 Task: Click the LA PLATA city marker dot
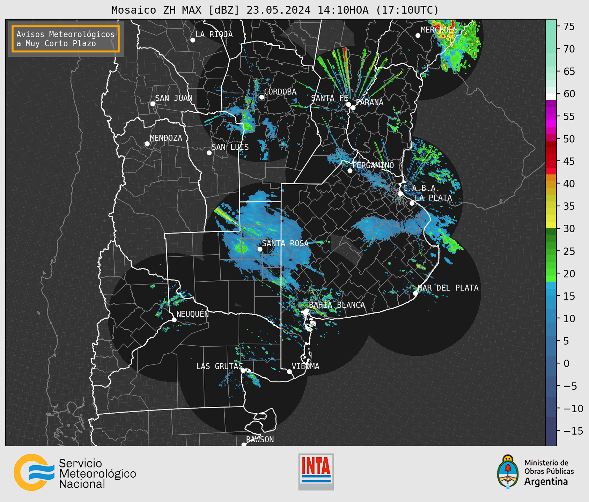point(412,203)
